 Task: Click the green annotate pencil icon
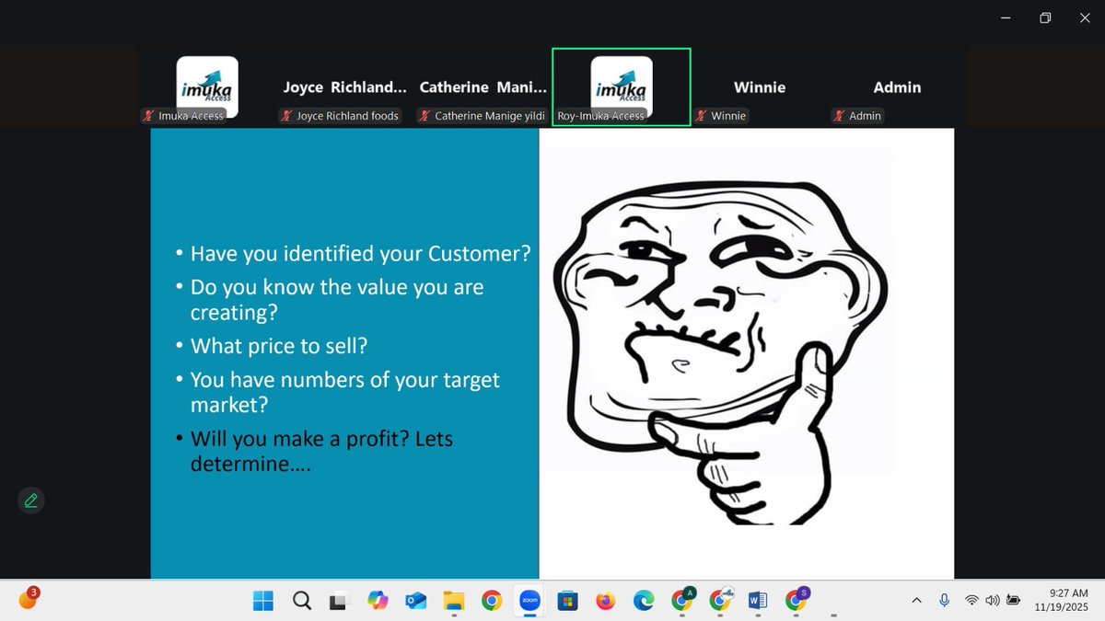(x=30, y=500)
